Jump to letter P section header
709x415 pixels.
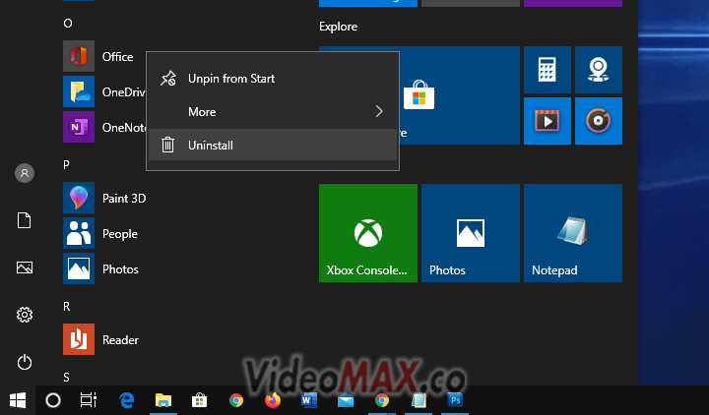67,165
